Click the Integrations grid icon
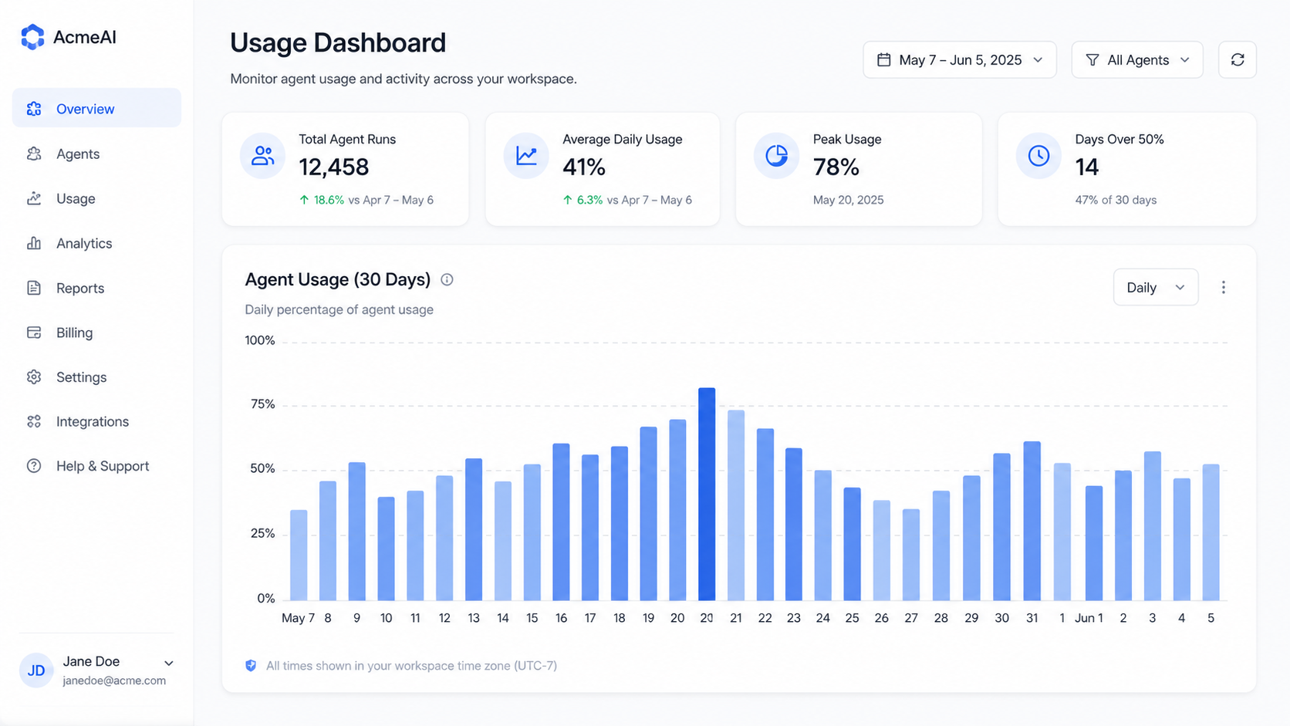This screenshot has width=1290, height=726. click(34, 421)
